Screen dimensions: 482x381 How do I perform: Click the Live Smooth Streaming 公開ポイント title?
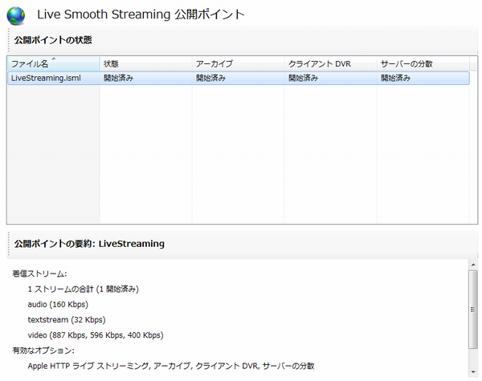pos(141,14)
